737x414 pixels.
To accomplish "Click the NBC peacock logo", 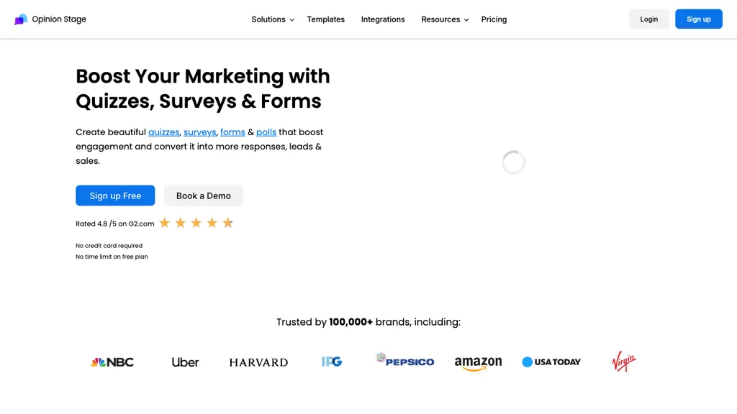I will (x=112, y=362).
